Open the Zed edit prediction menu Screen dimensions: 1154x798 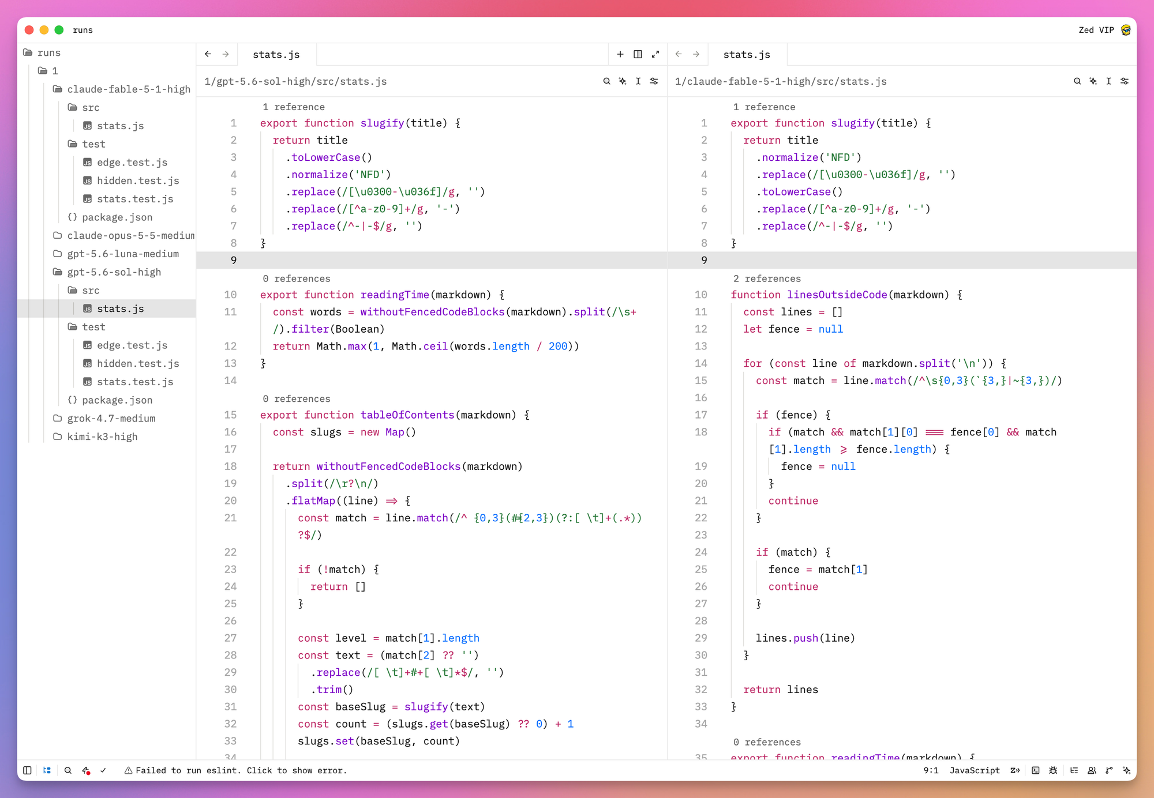click(x=1016, y=770)
